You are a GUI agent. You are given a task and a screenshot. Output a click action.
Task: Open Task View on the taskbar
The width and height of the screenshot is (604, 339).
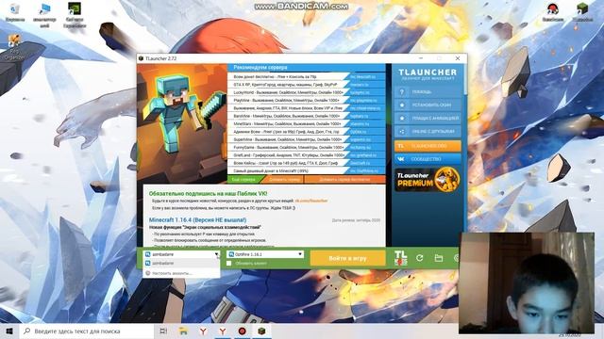tap(163, 331)
